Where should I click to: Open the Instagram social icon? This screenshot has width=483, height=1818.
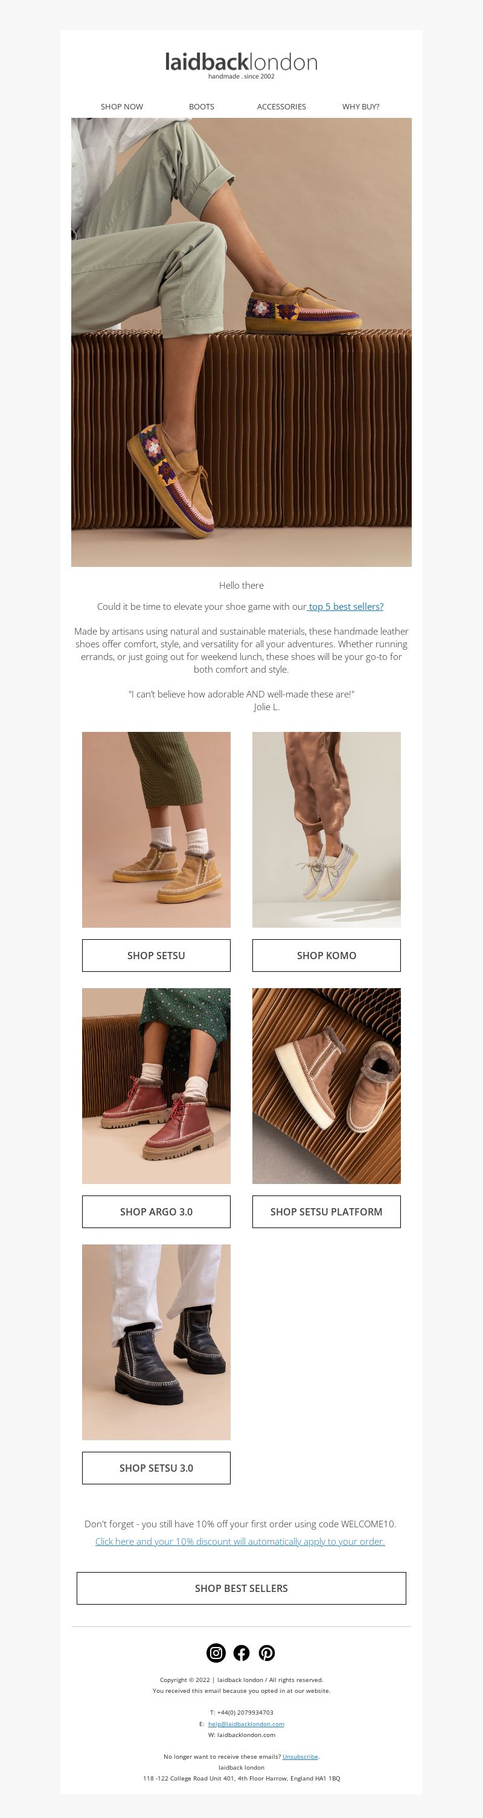coord(216,1652)
